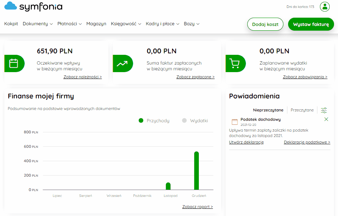Click the Sierpień month label on chart

coord(85,196)
